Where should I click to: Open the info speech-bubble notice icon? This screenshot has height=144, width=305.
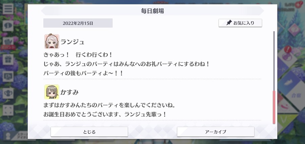coord(8,26)
